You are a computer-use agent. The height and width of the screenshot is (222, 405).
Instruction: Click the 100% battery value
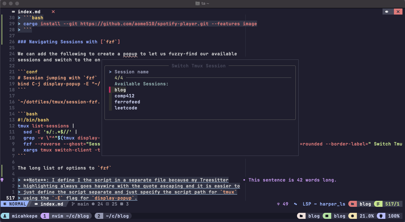click(x=394, y=216)
